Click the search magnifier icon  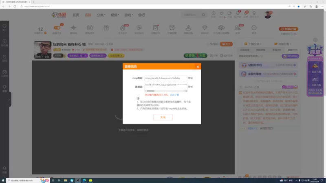[x=203, y=15]
